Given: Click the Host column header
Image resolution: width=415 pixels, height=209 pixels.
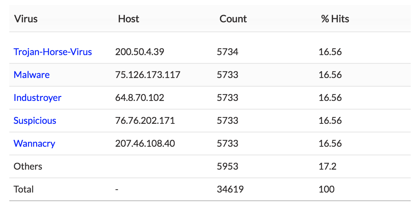Looking at the screenshot, I should [x=128, y=19].
